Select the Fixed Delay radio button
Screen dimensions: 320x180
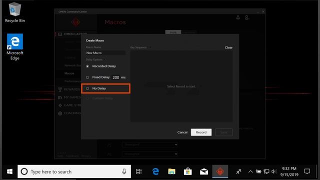pyautogui.click(x=87, y=77)
